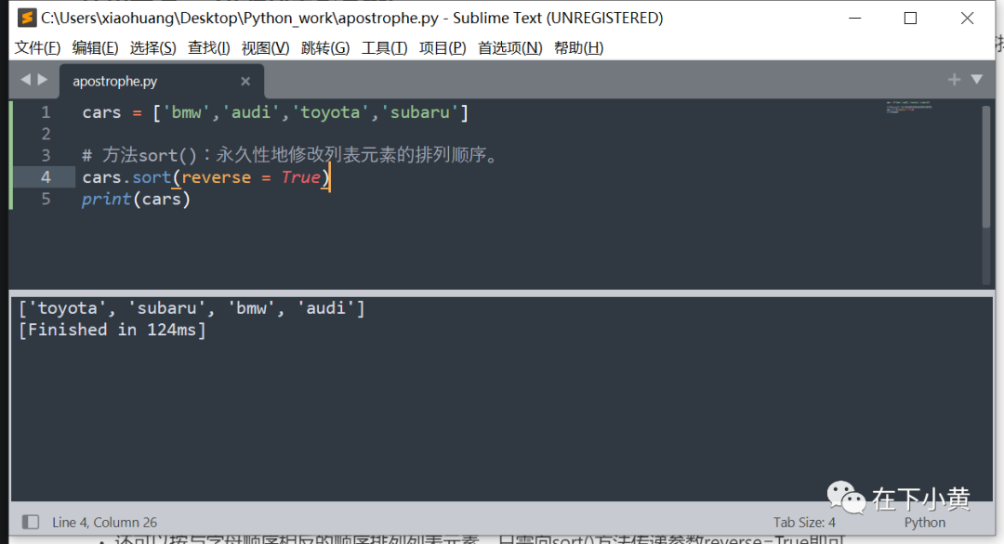Click line number 5 in gutter
This screenshot has height=544, width=1004.
point(46,199)
